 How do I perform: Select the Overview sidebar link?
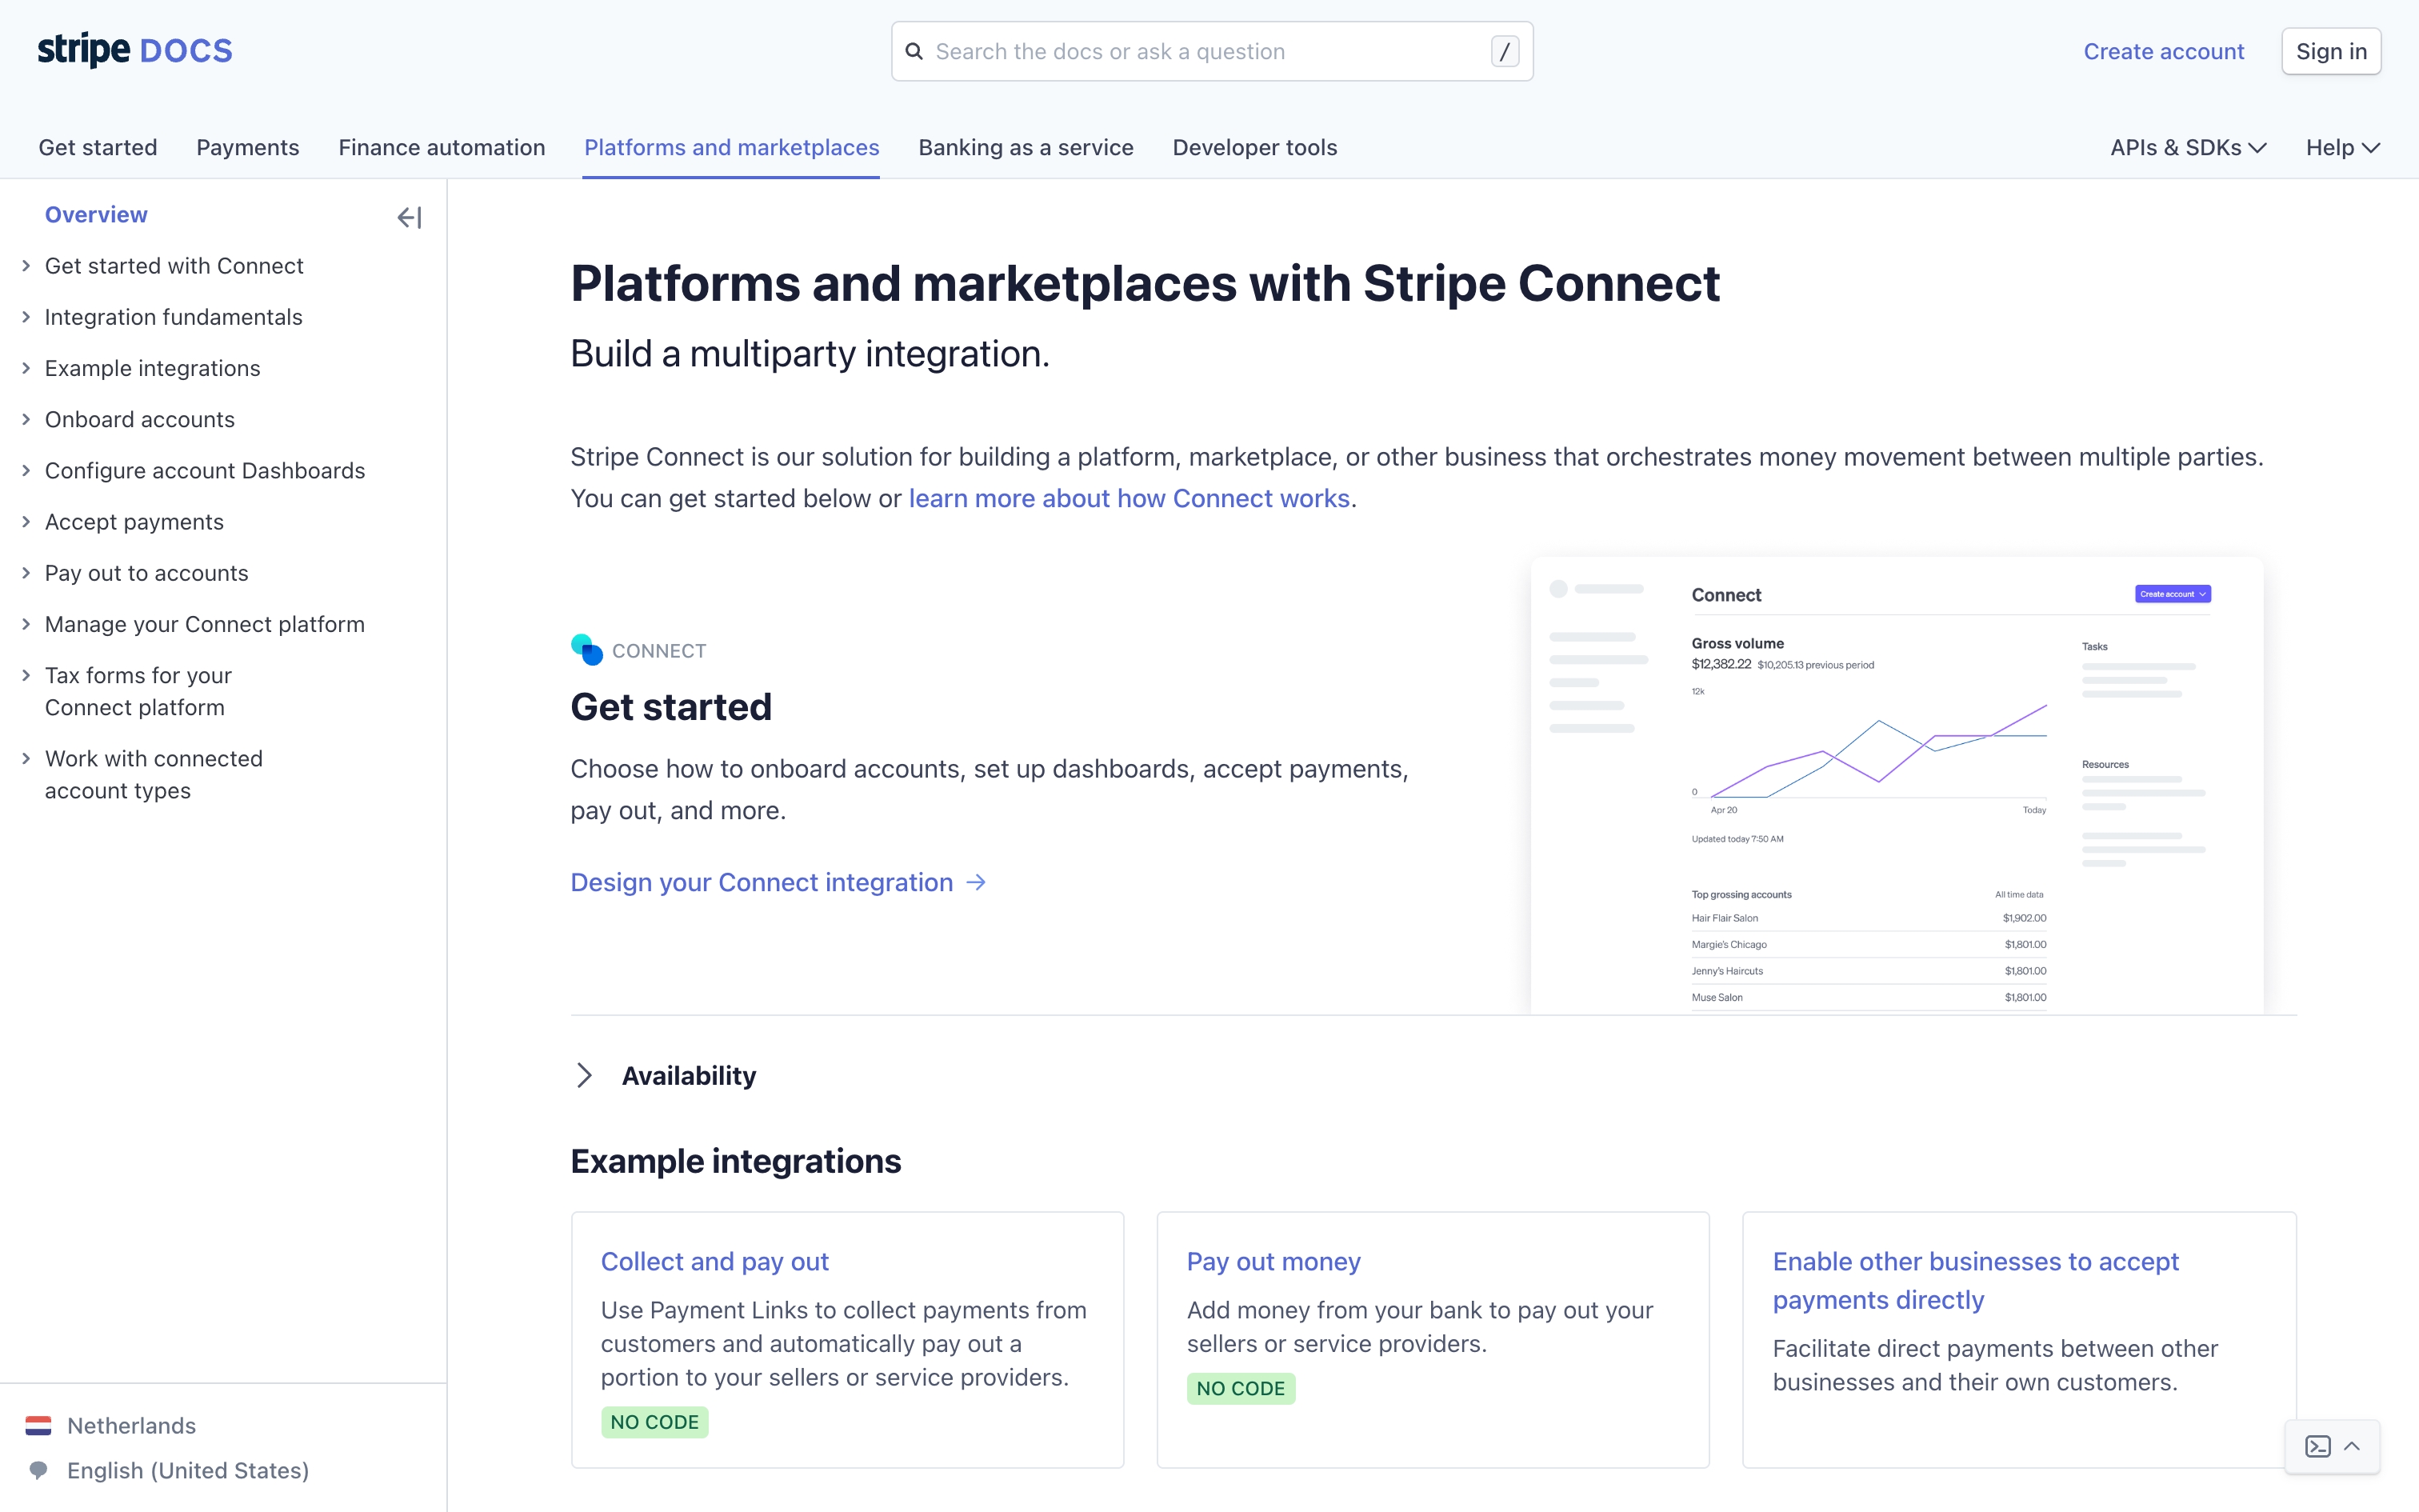tap(96, 215)
